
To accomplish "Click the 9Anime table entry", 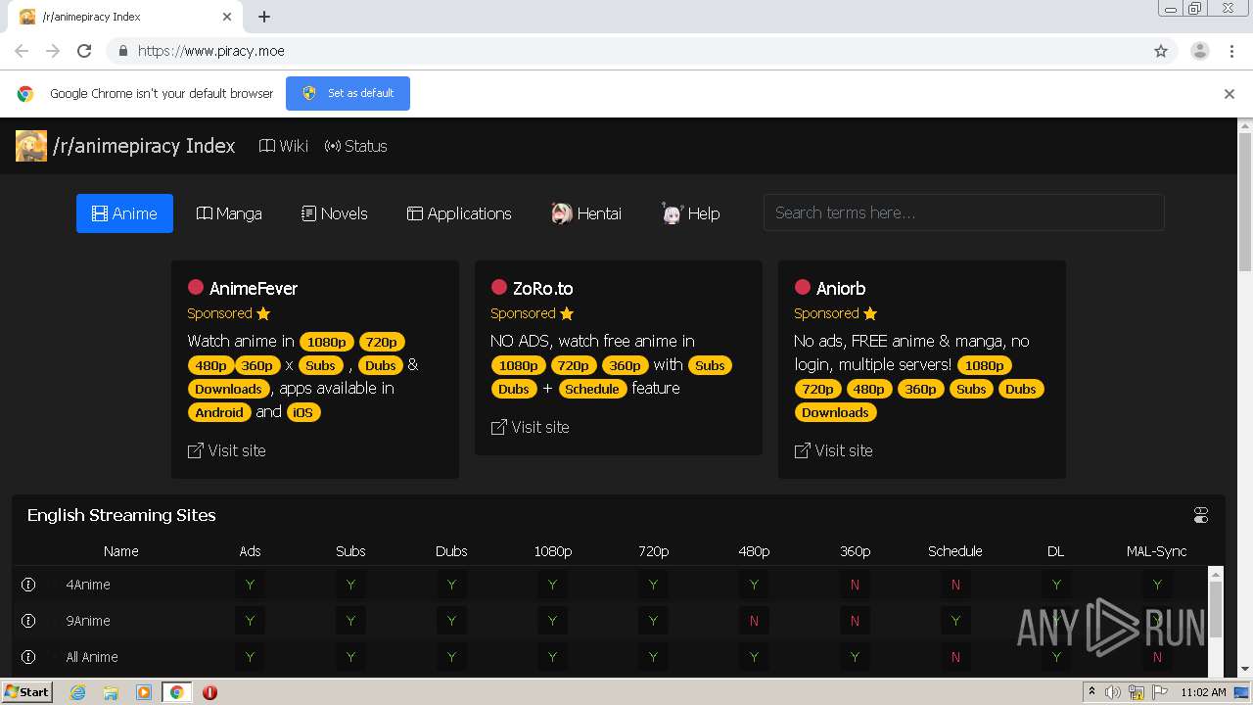I will coord(88,621).
